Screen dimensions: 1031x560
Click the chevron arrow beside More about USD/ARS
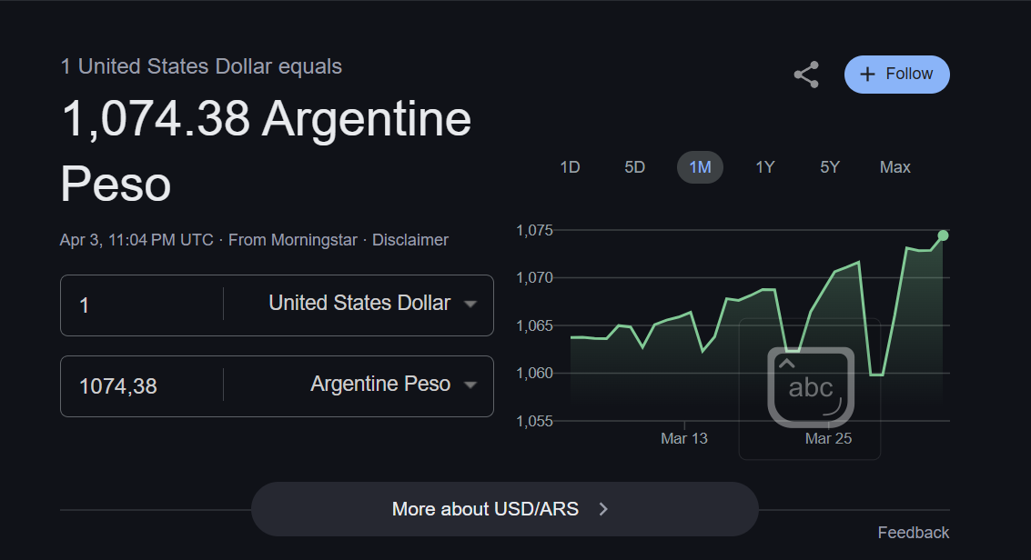[x=602, y=509]
